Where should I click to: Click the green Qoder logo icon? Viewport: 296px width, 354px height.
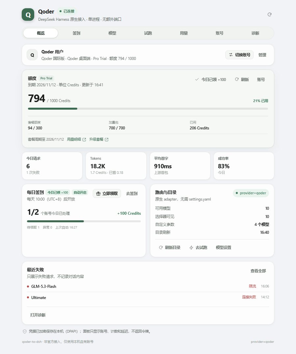(x=28, y=15)
